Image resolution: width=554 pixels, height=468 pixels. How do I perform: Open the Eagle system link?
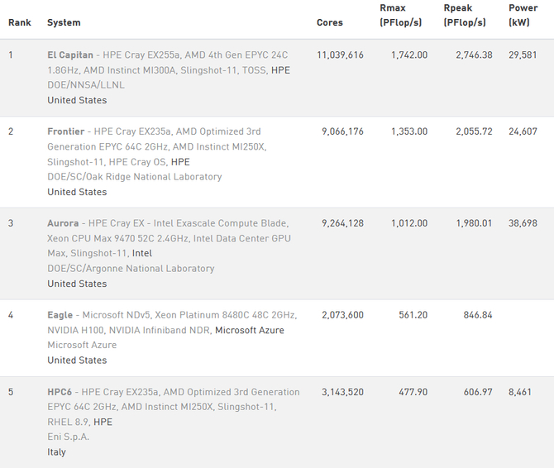pyautogui.click(x=60, y=315)
